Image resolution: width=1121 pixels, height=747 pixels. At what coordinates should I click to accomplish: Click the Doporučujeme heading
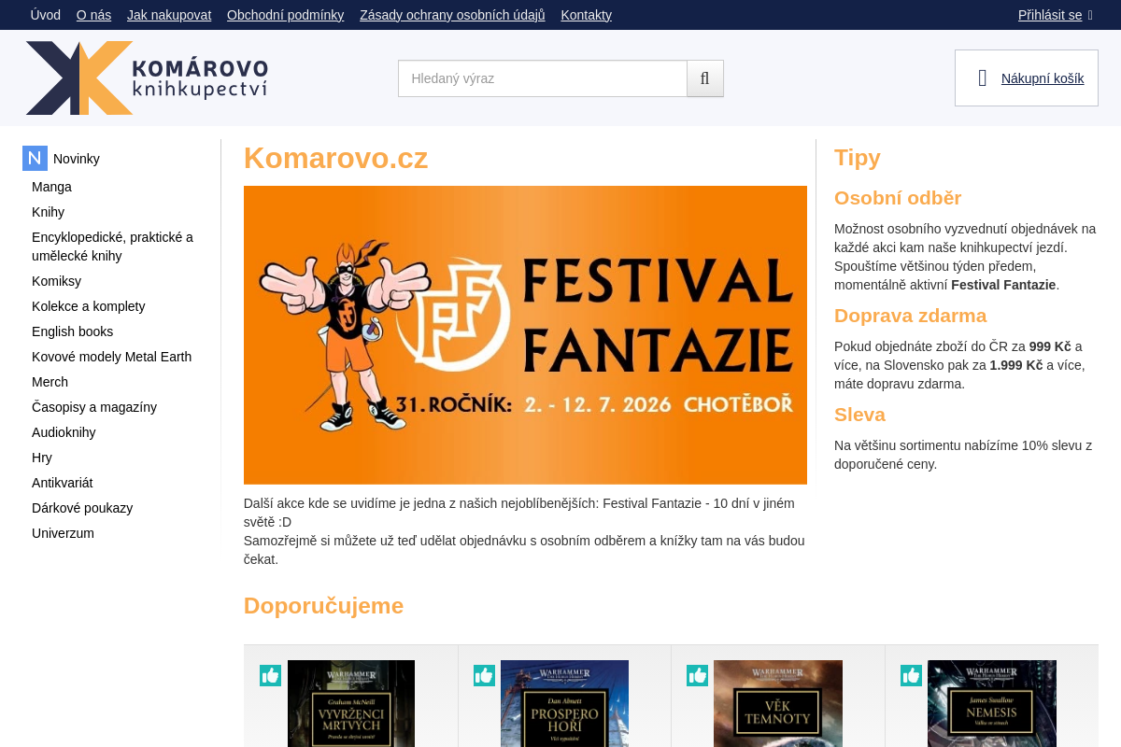pos(323,605)
